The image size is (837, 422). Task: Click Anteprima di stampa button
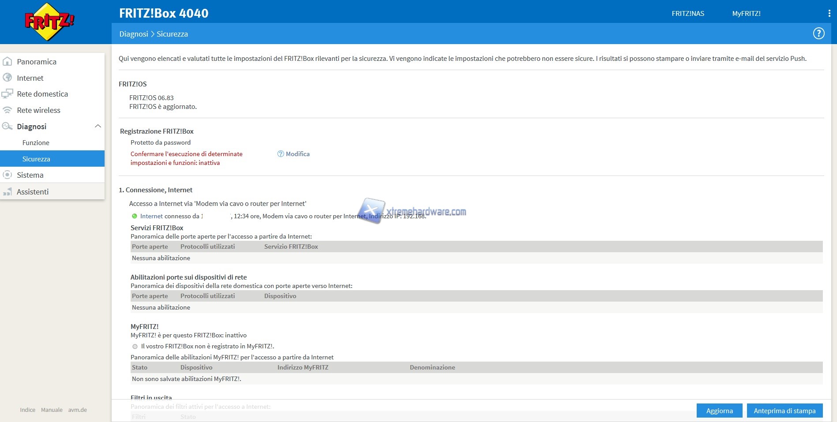click(784, 411)
